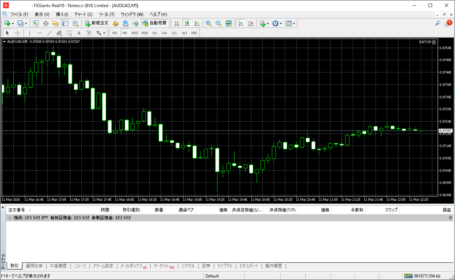This screenshot has width=455, height=280.
Task: Expand the Indicators list dropdown
Action: click(268, 23)
